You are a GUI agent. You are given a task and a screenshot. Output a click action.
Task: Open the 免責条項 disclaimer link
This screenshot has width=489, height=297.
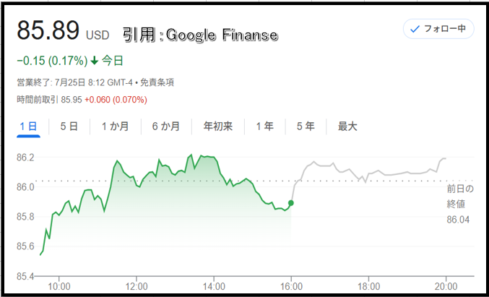click(x=157, y=82)
